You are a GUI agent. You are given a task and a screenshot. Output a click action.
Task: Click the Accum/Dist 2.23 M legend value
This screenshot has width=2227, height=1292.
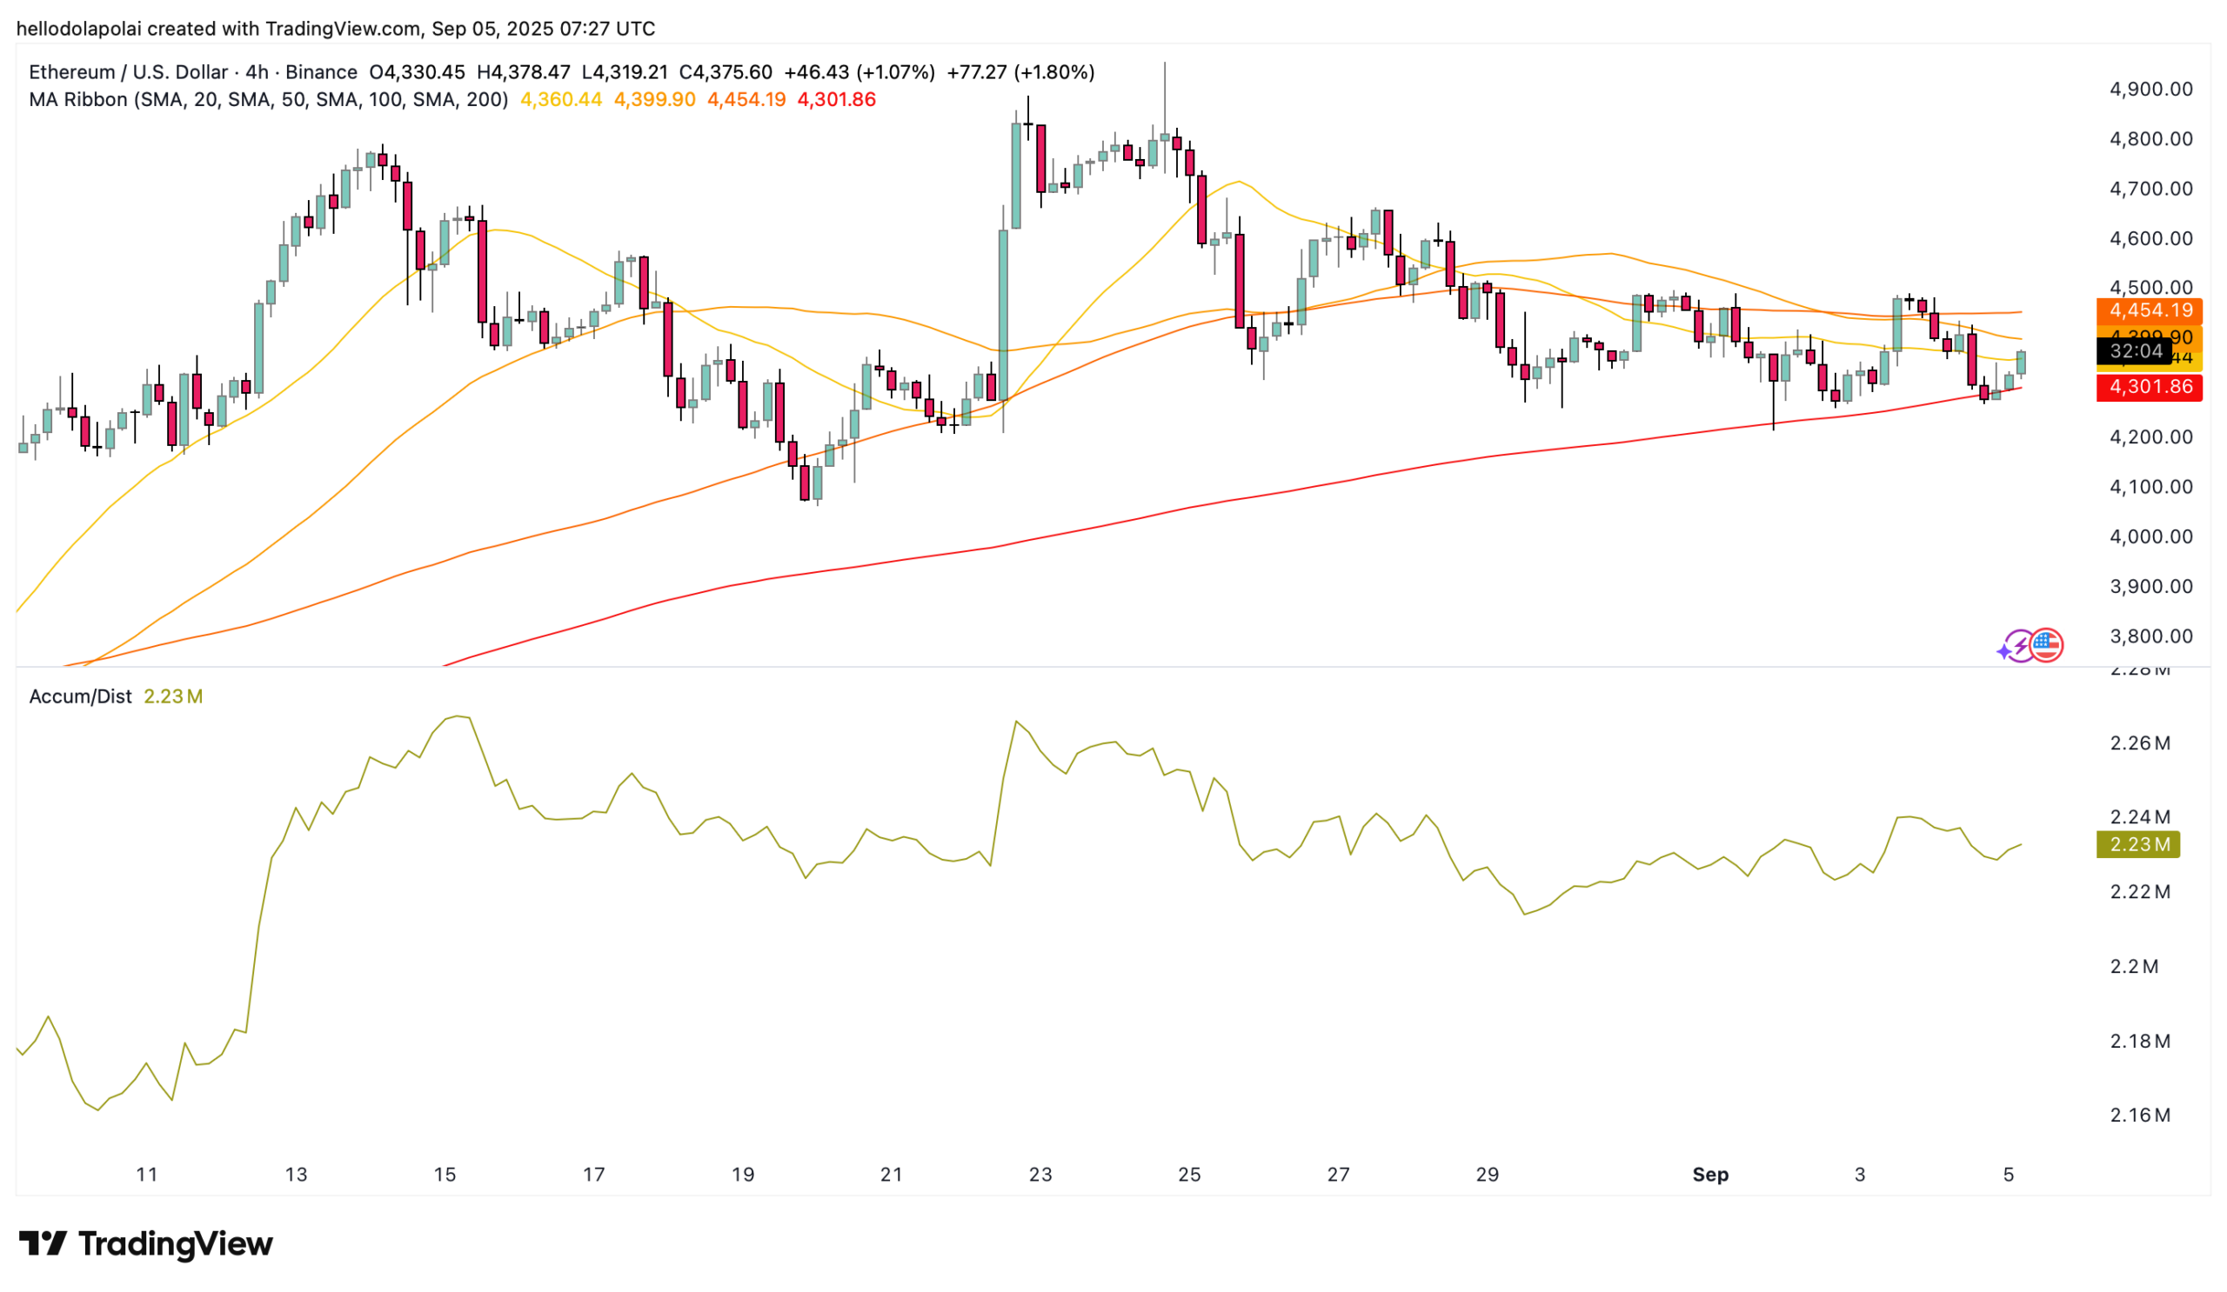(173, 696)
